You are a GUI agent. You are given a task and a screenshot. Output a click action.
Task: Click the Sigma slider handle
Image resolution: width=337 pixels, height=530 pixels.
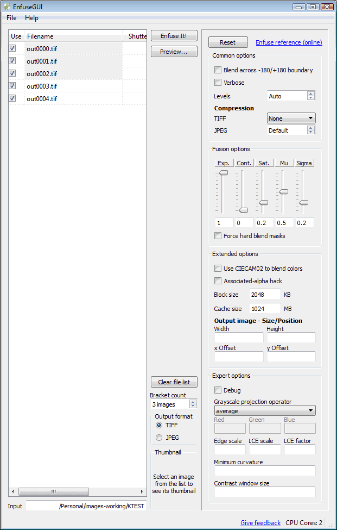[x=304, y=202]
